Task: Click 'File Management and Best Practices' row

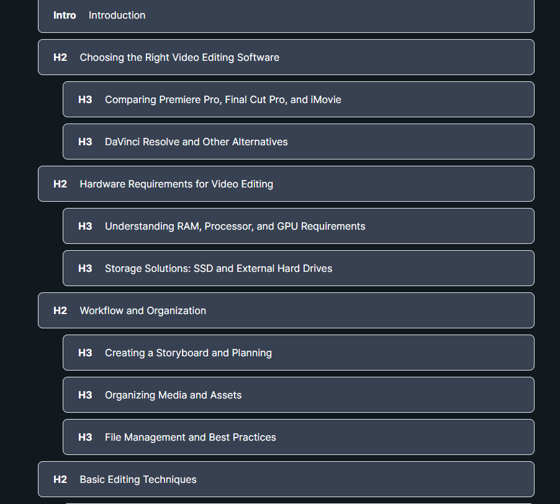Action: coord(299,437)
